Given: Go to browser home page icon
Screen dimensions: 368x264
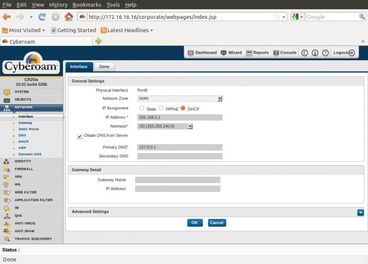Looking at the screenshot, I should point(69,17).
